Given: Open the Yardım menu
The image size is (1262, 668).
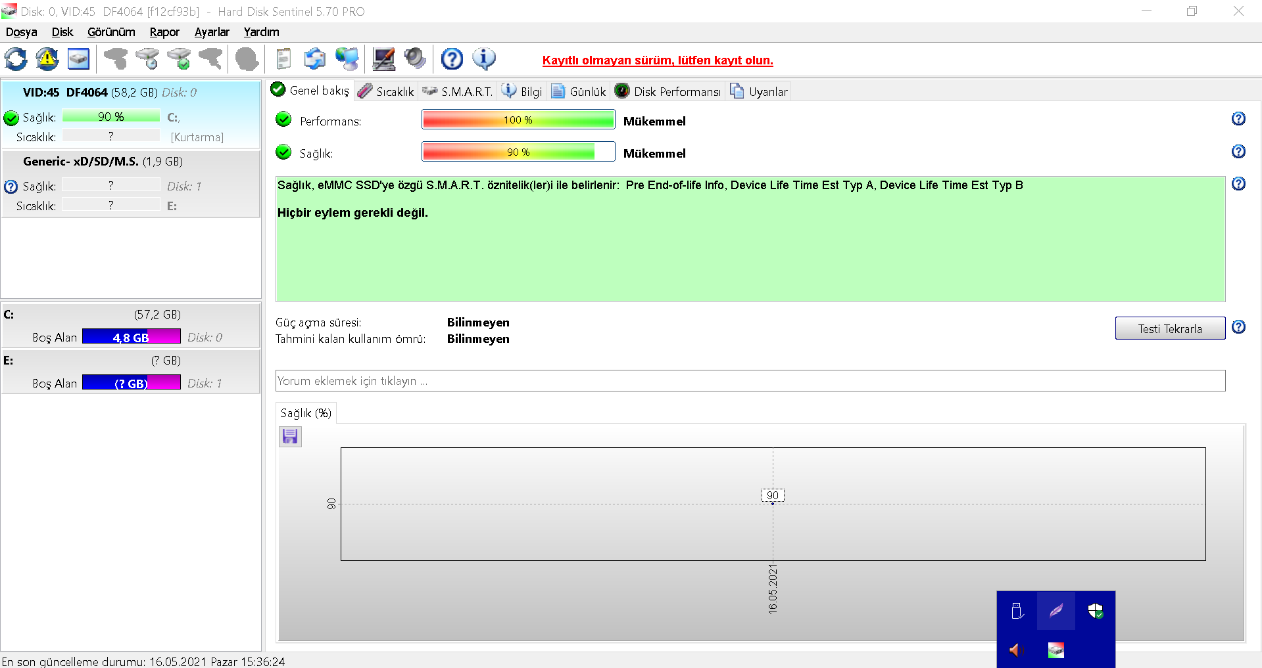Looking at the screenshot, I should click(x=261, y=32).
